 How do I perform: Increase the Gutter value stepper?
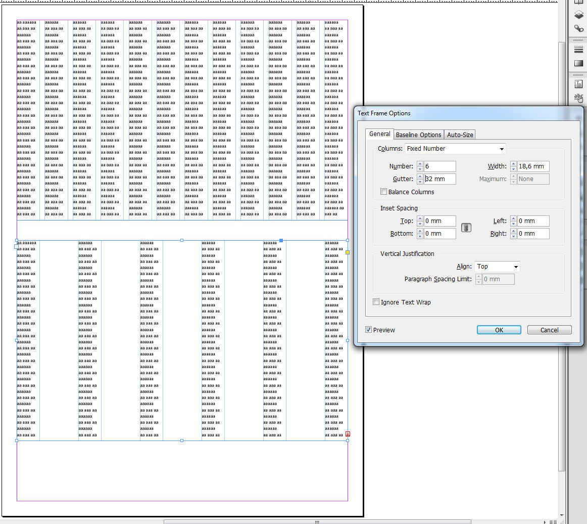pyautogui.click(x=420, y=177)
